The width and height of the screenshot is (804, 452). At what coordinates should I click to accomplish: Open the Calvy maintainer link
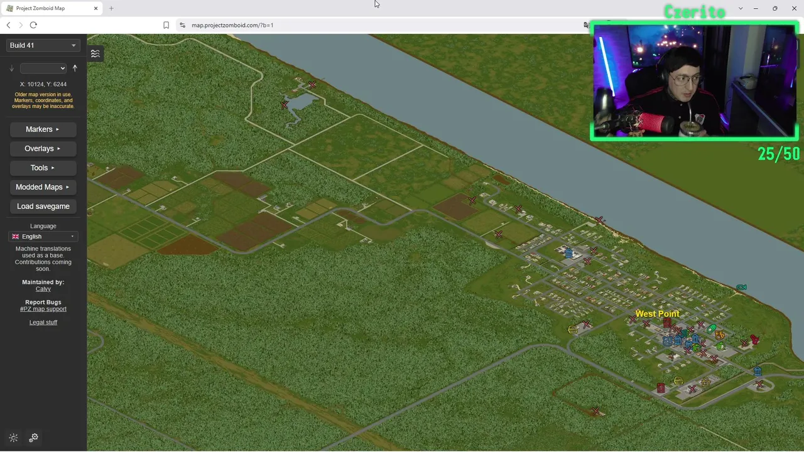pyautogui.click(x=43, y=289)
